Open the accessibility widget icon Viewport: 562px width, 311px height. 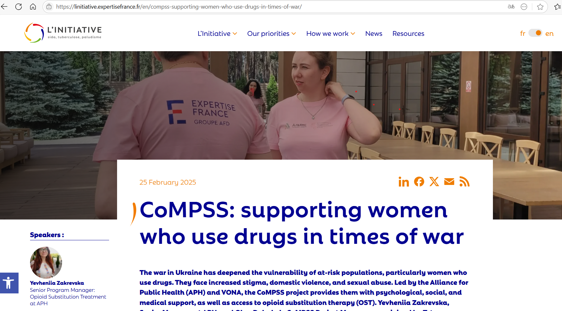pyautogui.click(x=9, y=283)
